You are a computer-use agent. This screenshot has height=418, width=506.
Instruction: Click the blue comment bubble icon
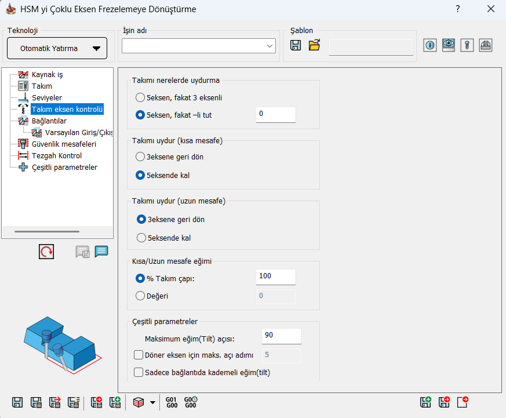tap(101, 252)
